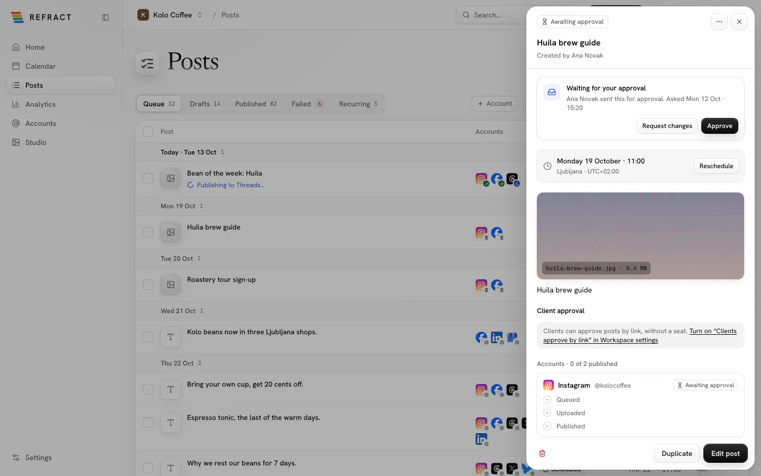Approve the Huila brew guide post
Image resolution: width=761 pixels, height=476 pixels.
pyautogui.click(x=720, y=126)
